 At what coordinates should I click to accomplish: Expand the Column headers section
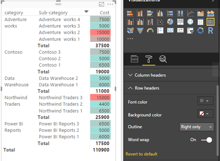[x=171, y=75]
